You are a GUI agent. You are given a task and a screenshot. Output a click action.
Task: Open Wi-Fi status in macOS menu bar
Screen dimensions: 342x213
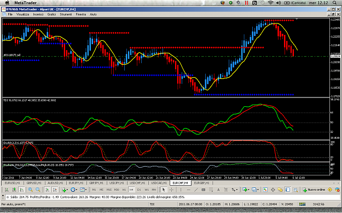270,3
